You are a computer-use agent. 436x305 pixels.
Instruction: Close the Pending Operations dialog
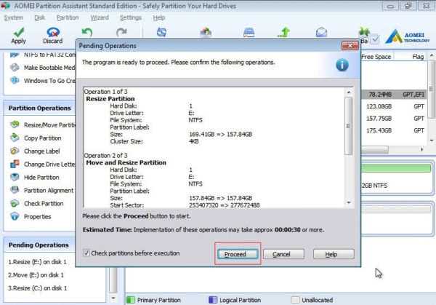tap(350, 45)
